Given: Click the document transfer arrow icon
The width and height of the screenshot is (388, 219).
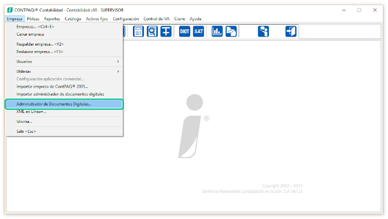Looking at the screenshot, I should click(x=231, y=31).
